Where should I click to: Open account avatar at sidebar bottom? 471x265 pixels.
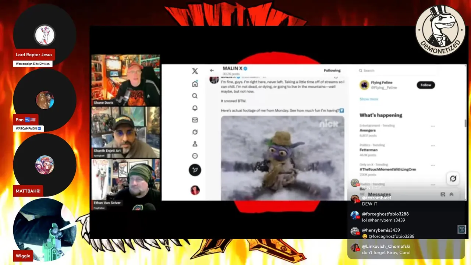pyautogui.click(x=195, y=190)
